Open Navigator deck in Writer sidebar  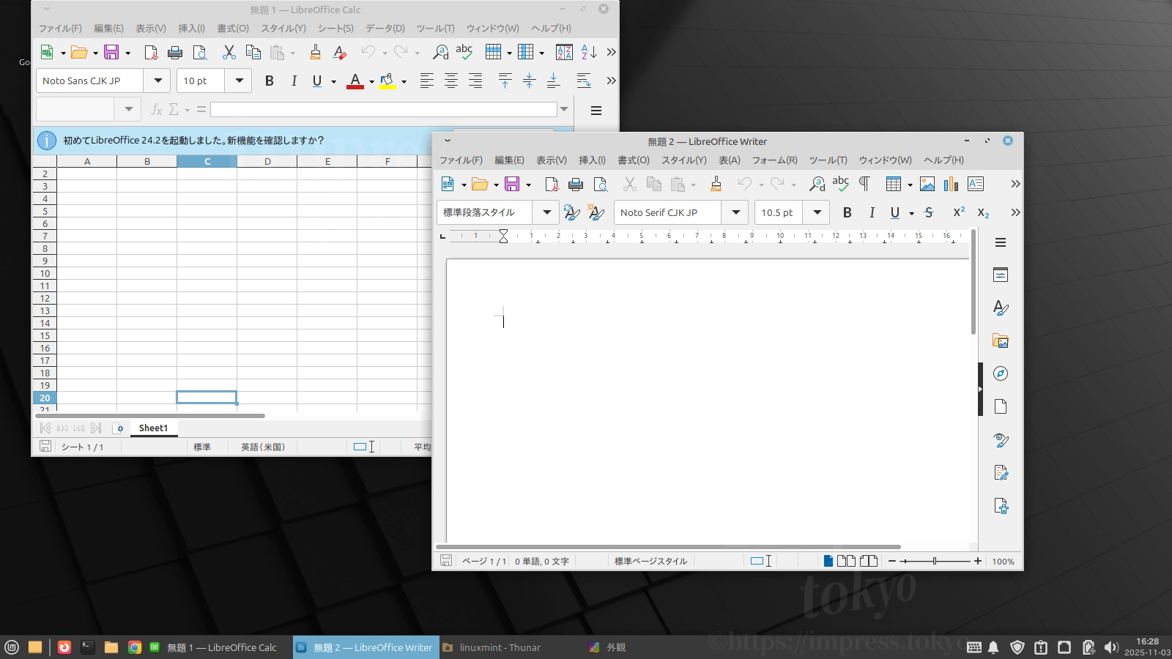tap(1001, 374)
